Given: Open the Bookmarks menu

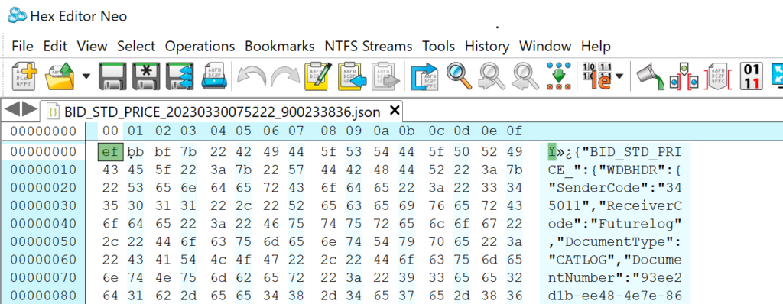Looking at the screenshot, I should coord(280,47).
